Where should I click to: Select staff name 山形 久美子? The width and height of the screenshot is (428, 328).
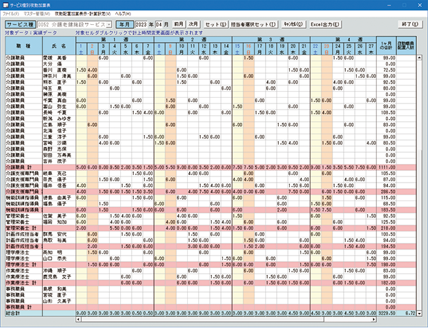click(x=59, y=301)
